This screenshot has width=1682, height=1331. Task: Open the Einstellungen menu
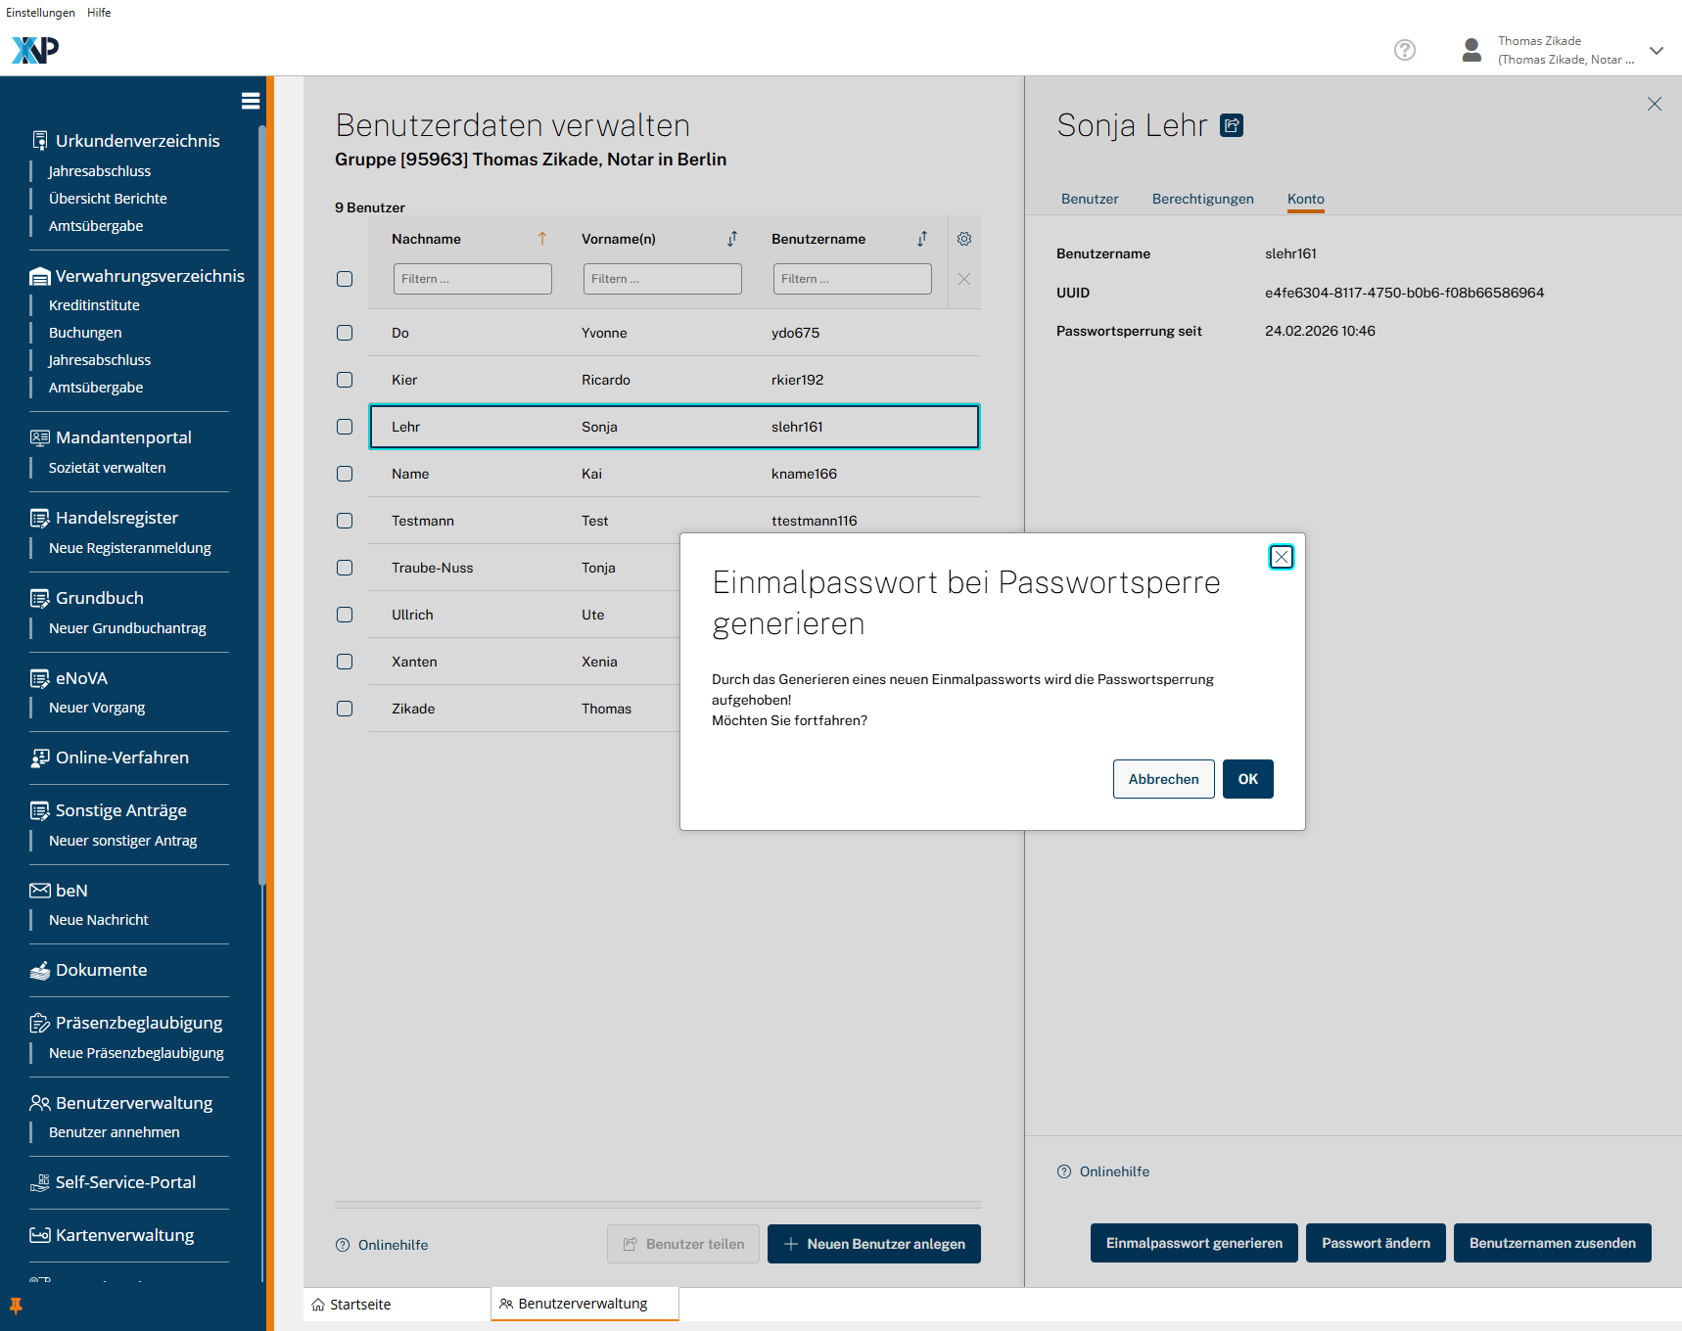coord(40,13)
